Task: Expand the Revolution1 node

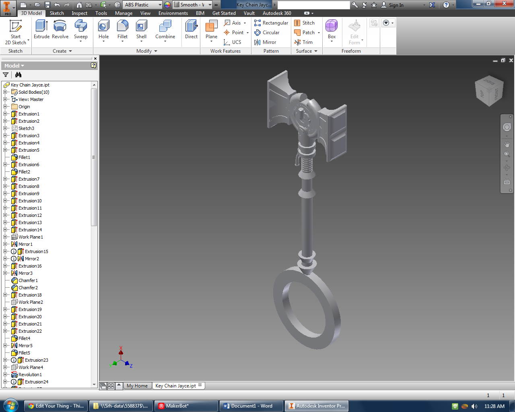Action: 5,375
